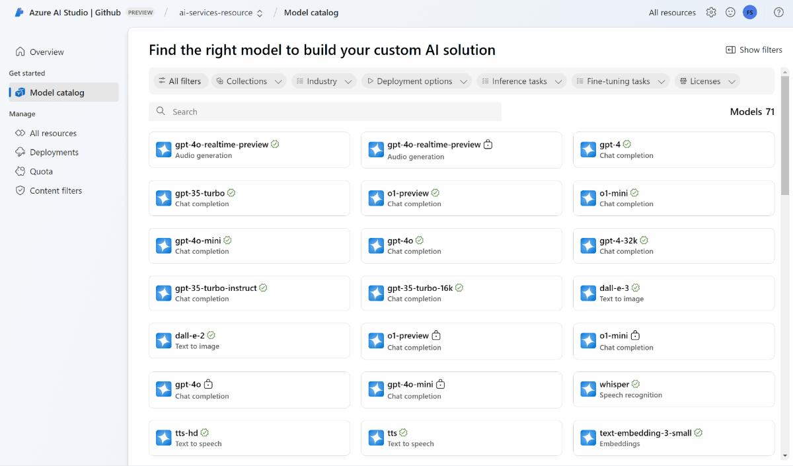Image resolution: width=793 pixels, height=466 pixels.
Task: Open the settings gear icon
Action: coord(711,13)
